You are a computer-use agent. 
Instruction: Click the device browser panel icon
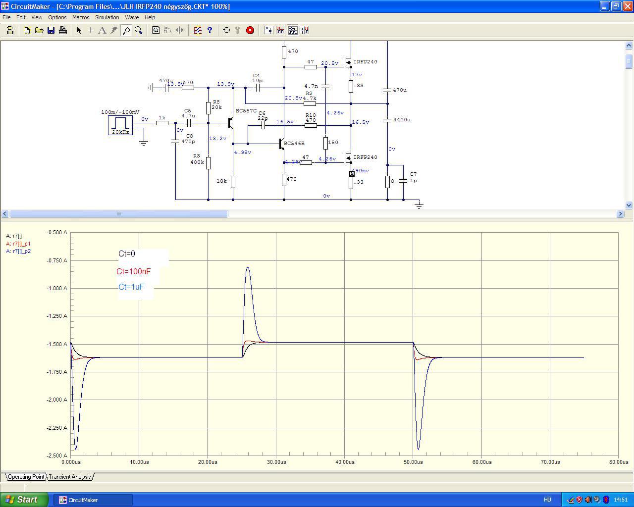point(10,30)
